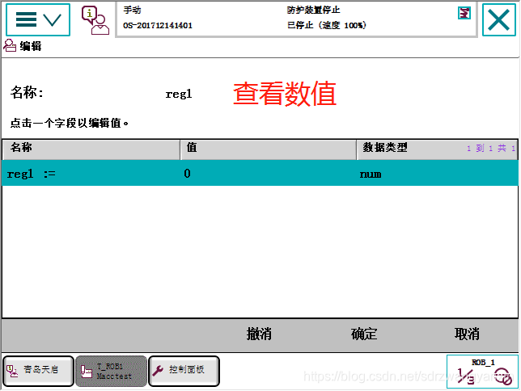Click the 手动 mode text in status bar
The image size is (521, 391).
[132, 10]
